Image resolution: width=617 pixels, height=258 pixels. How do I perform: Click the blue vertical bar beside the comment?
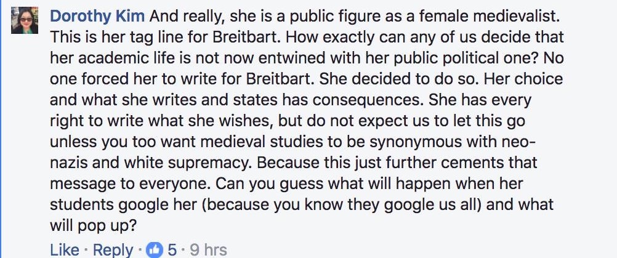pyautogui.click(x=1, y=129)
